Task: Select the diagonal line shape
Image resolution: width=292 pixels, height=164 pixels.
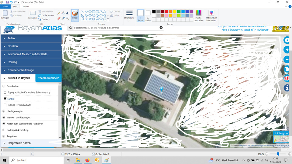Action: pyautogui.click(x=82, y=12)
